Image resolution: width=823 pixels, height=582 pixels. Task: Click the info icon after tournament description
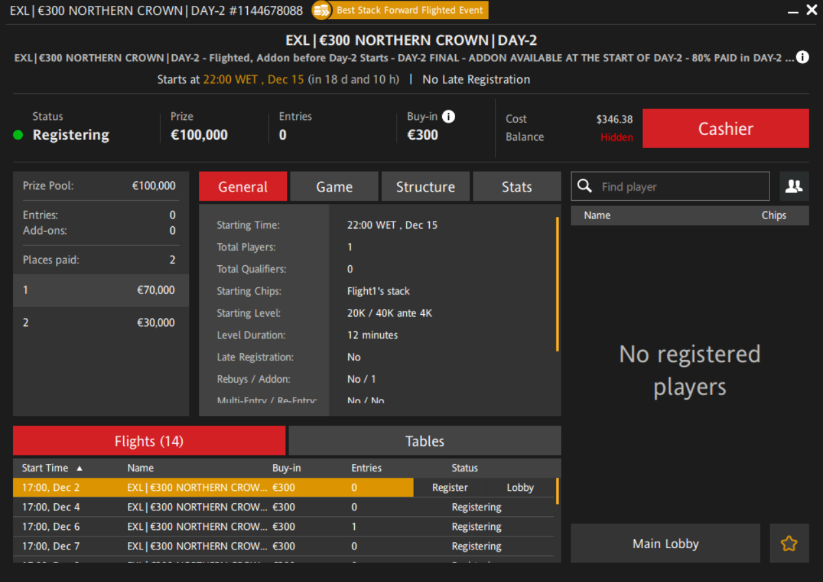803,57
